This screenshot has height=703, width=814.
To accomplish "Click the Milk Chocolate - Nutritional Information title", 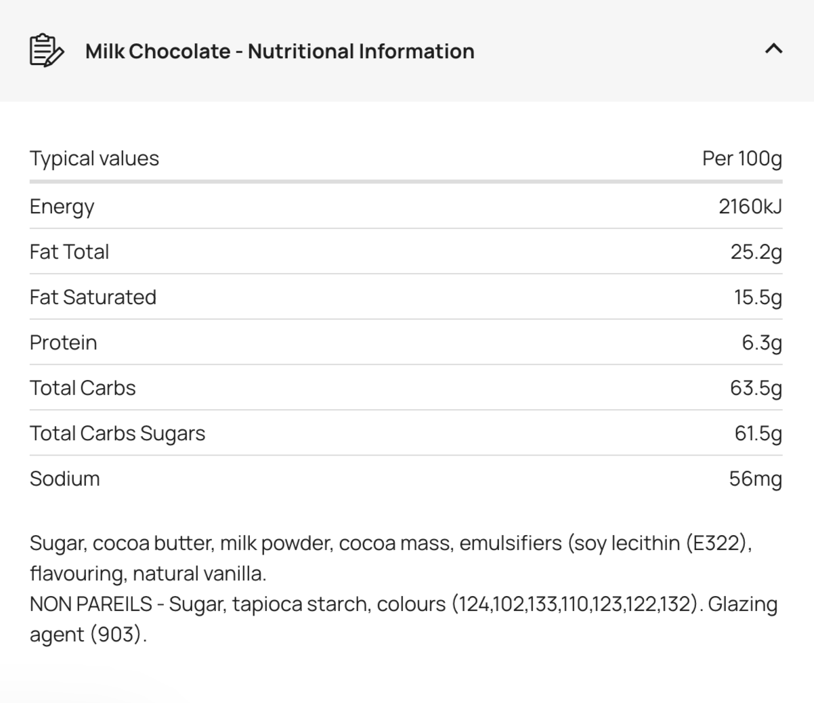I will coord(280,51).
